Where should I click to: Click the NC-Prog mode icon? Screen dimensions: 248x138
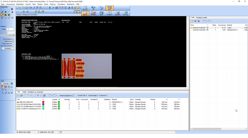(126, 13)
